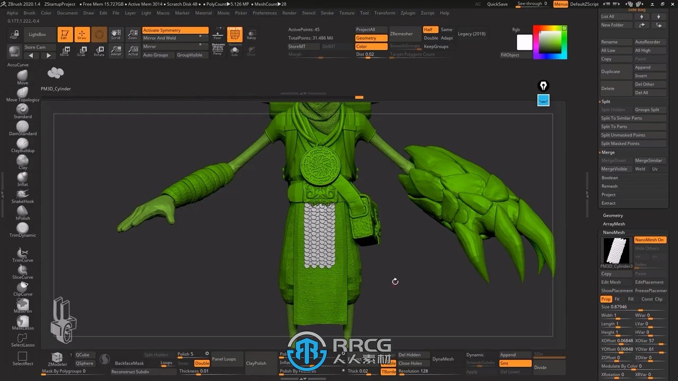Pick a color in the color picker
The width and height of the screenshot is (678, 381).
tap(550, 42)
